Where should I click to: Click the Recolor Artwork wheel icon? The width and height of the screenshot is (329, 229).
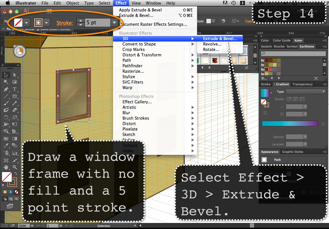223,21
